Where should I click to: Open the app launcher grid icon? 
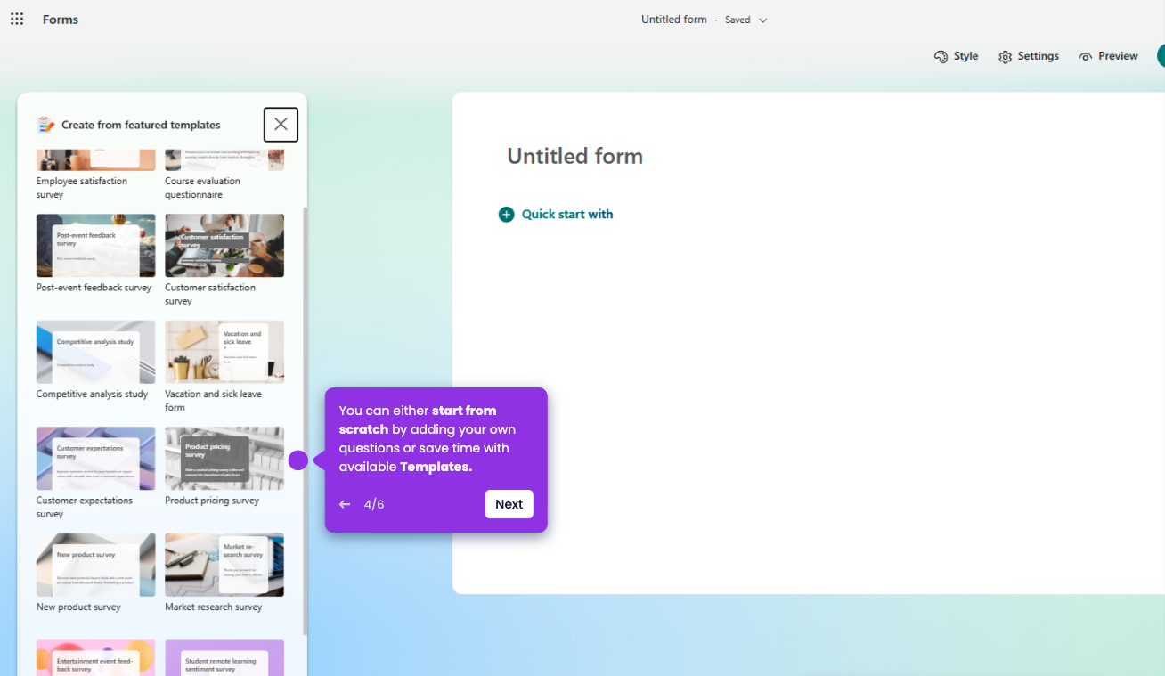click(x=17, y=19)
